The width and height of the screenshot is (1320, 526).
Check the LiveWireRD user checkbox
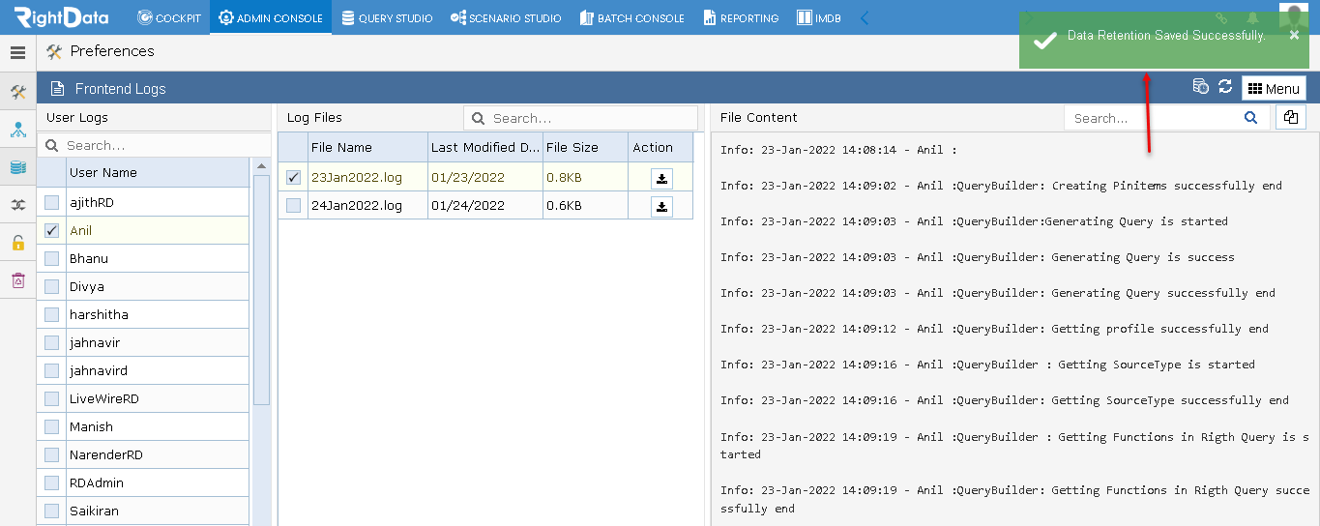click(x=52, y=399)
